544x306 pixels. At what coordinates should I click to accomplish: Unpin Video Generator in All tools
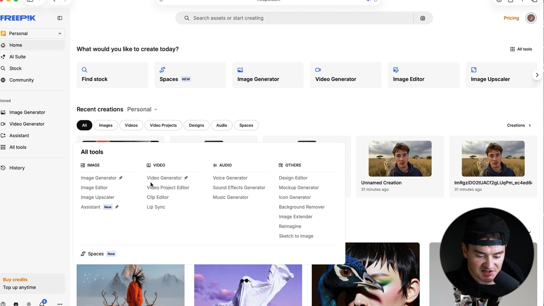click(186, 178)
